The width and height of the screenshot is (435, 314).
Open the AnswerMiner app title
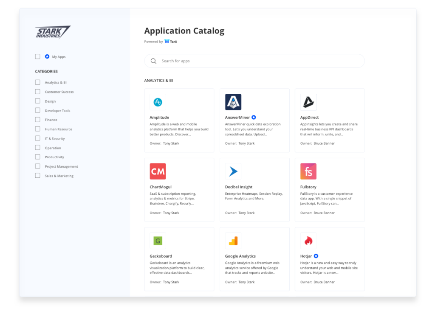pyautogui.click(x=237, y=118)
